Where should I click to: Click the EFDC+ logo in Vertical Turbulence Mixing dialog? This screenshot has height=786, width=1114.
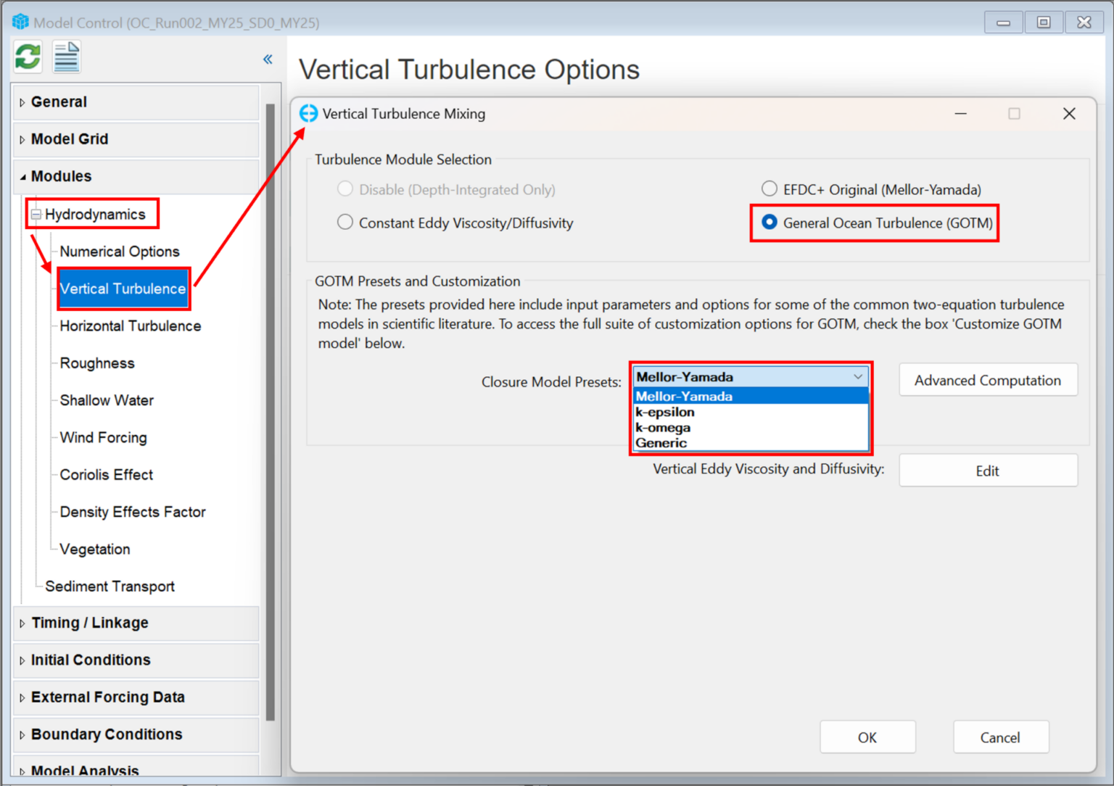[308, 113]
